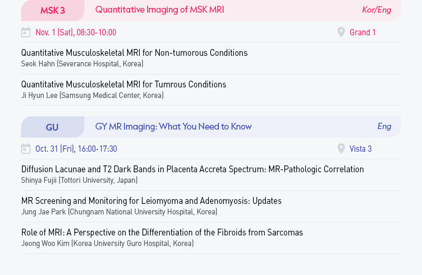Click calendar icon beside Oct. 31 date

tap(26, 149)
